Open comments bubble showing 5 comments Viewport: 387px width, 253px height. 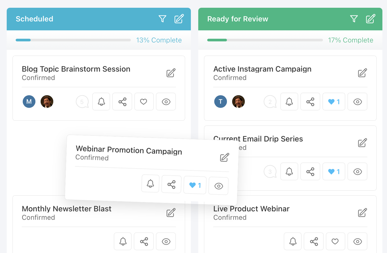coord(82,102)
